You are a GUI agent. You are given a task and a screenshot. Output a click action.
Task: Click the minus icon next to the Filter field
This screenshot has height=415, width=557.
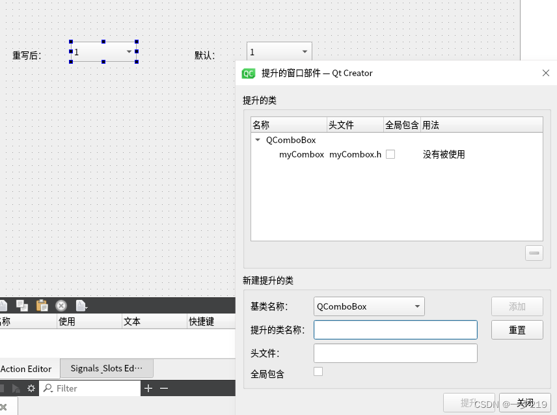pos(163,388)
